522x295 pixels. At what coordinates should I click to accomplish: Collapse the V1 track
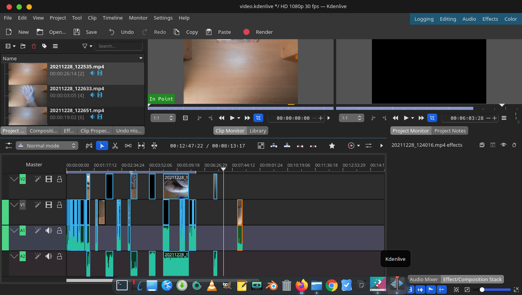coord(14,205)
